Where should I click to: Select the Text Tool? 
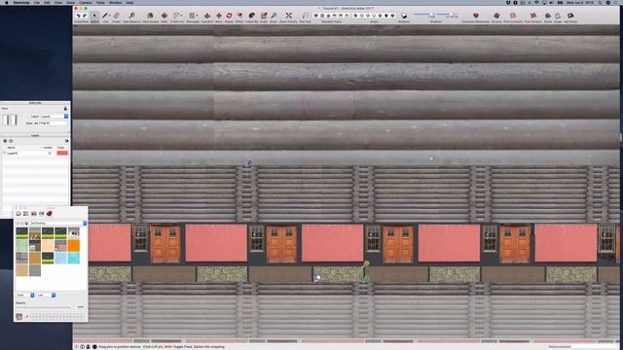point(305,16)
